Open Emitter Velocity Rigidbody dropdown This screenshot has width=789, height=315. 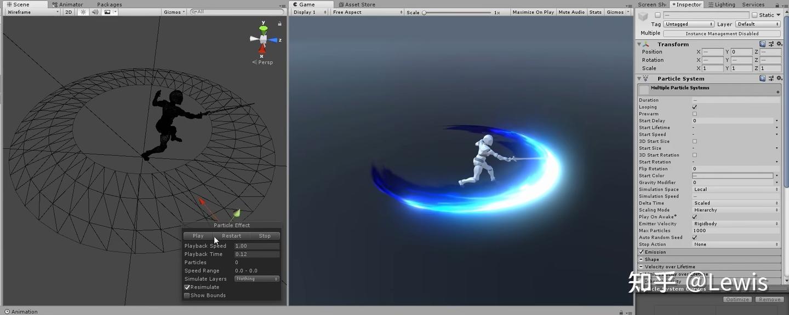pos(735,224)
